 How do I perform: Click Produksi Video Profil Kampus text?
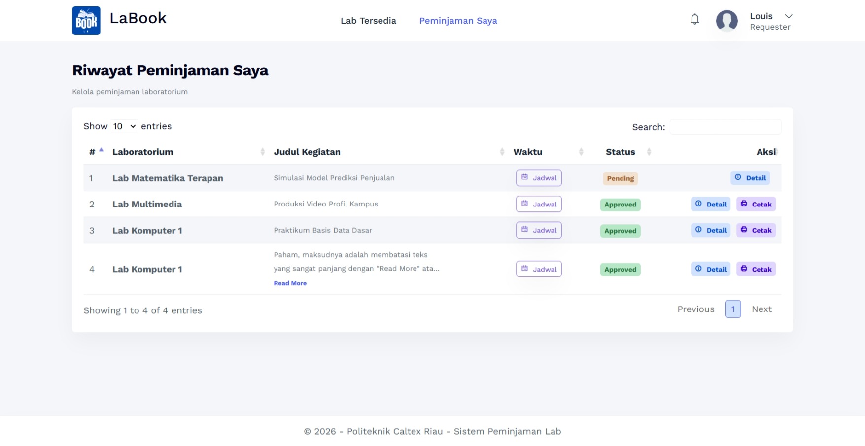326,204
